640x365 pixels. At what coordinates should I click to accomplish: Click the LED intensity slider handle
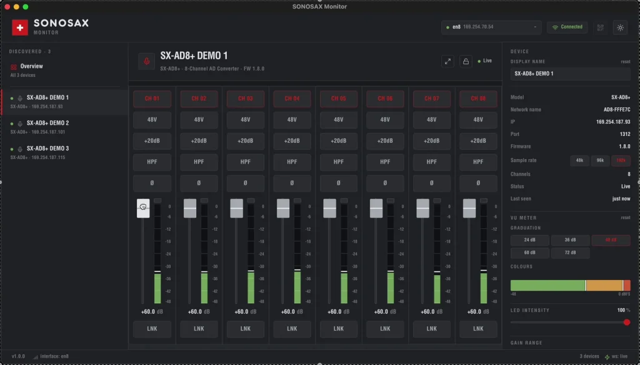tap(626, 323)
